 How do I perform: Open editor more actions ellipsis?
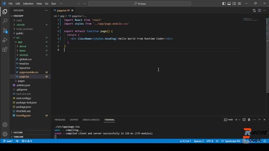pyautogui.click(x=264, y=10)
